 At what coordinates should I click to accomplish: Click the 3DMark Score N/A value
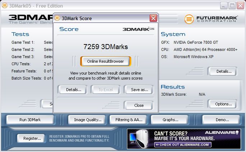(x=202, y=94)
